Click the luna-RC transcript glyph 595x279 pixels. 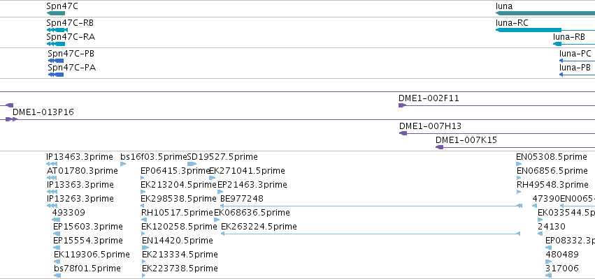[545, 30]
